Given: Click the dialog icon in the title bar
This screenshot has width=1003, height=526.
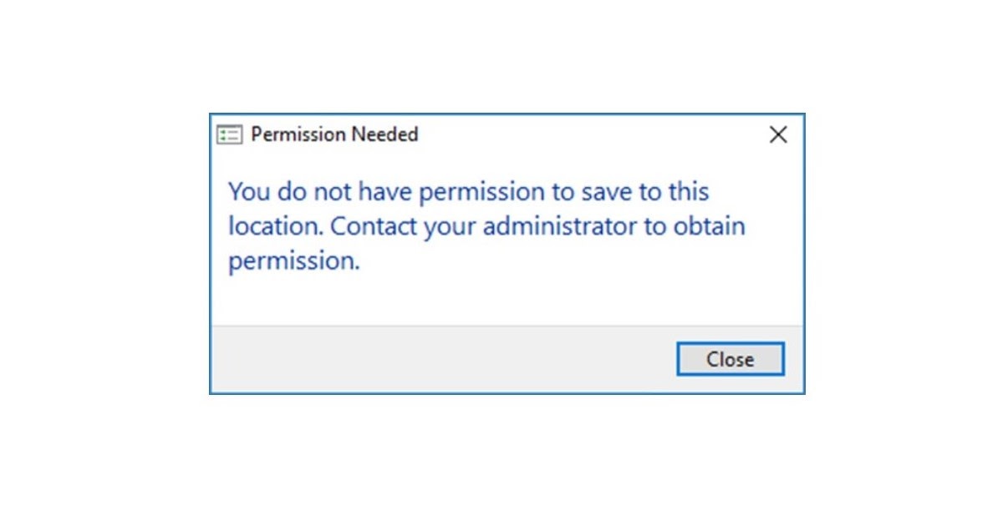Looking at the screenshot, I should 229,134.
